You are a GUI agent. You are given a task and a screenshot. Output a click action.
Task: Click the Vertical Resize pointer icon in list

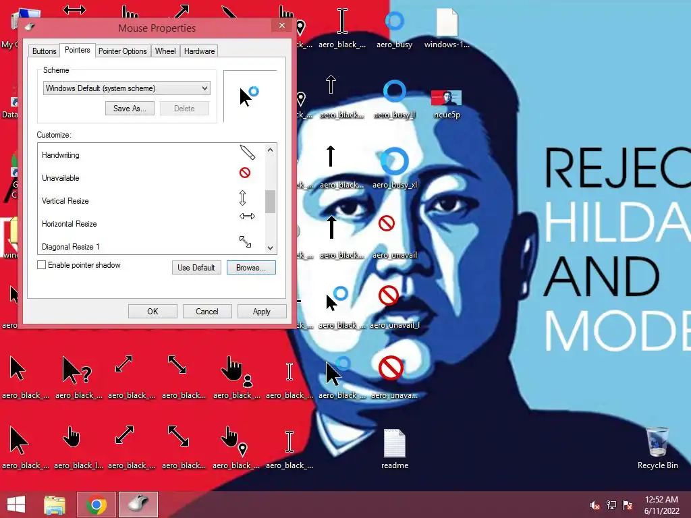242,198
